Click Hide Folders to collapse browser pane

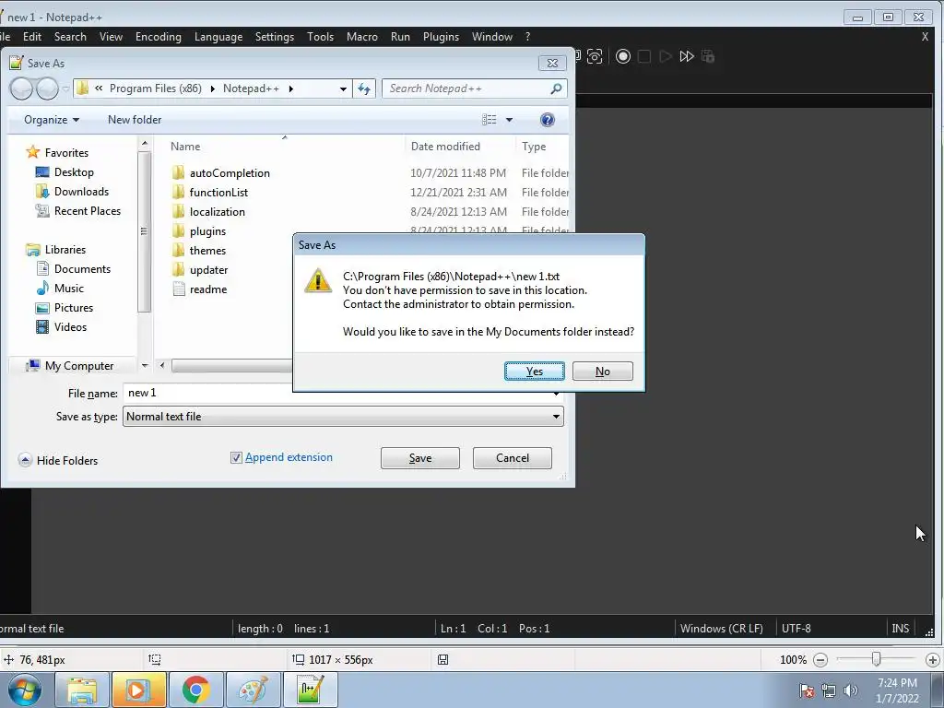coord(58,461)
